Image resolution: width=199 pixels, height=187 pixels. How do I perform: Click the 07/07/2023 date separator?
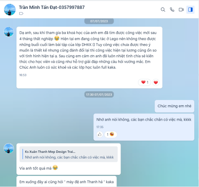[x=99, y=21]
